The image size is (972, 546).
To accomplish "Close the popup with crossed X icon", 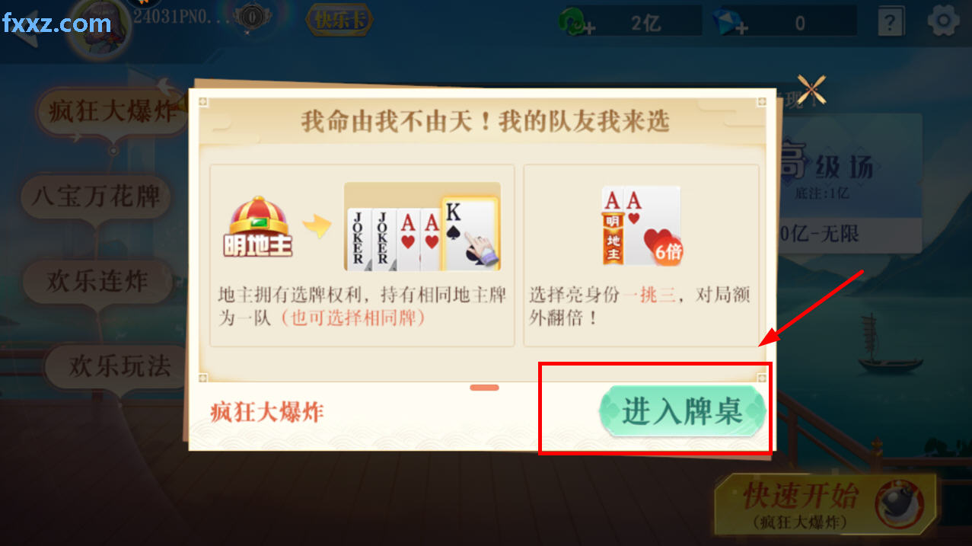I will point(811,90).
